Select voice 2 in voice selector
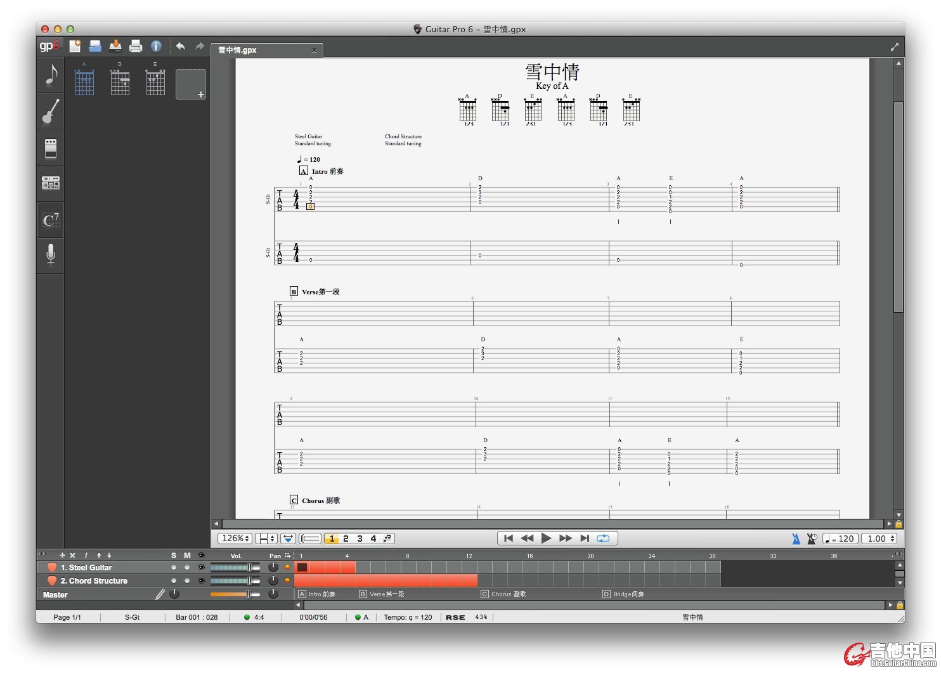 click(346, 539)
